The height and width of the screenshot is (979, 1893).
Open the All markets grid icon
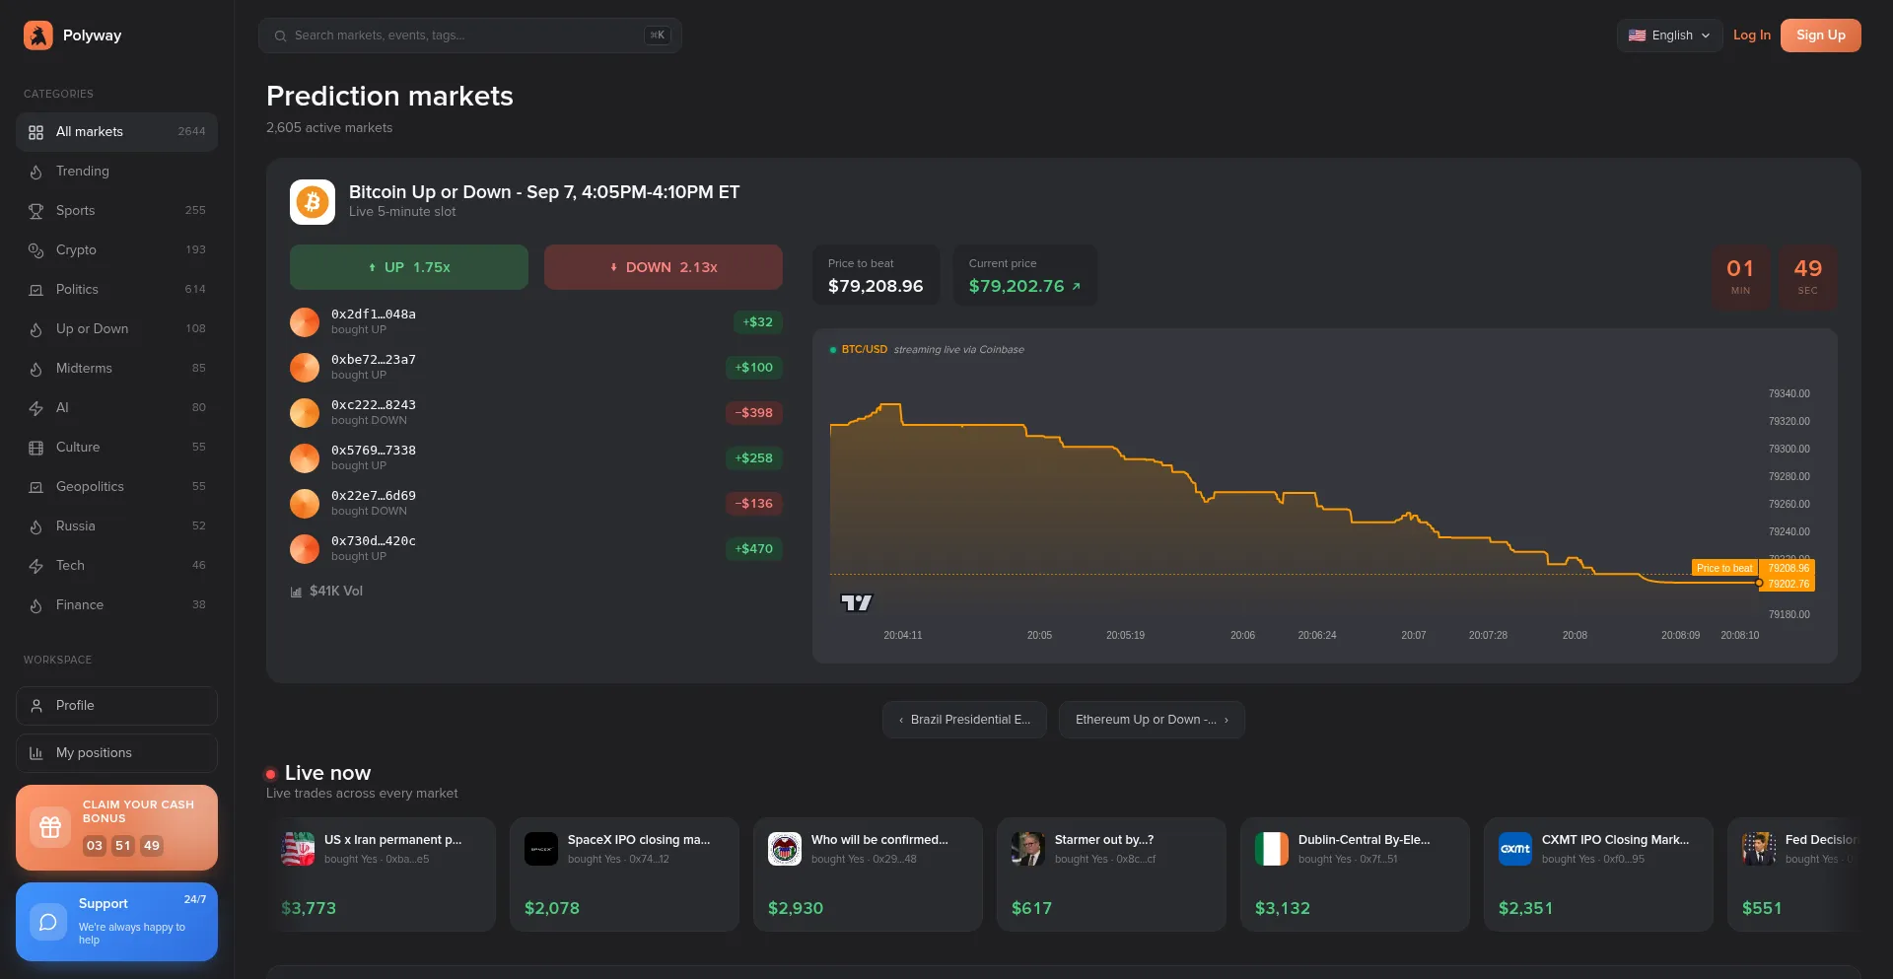(x=36, y=132)
